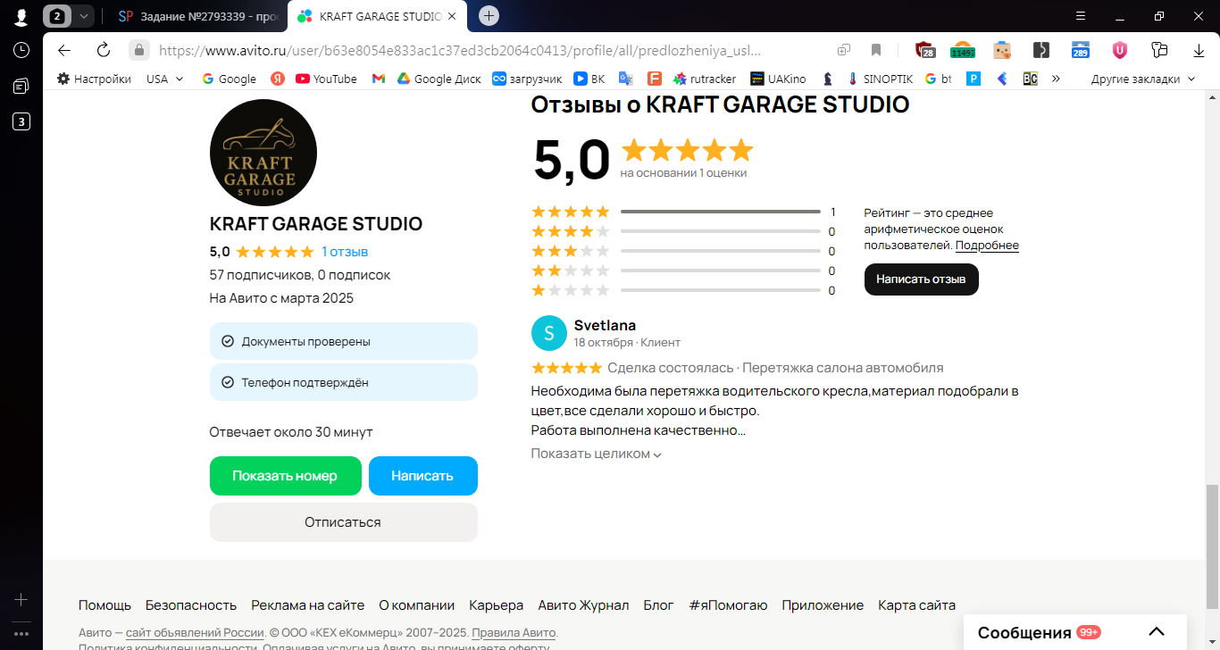This screenshot has height=650, width=1220.
Task: Expand the tab group dropdown arrow
Action: 84,16
